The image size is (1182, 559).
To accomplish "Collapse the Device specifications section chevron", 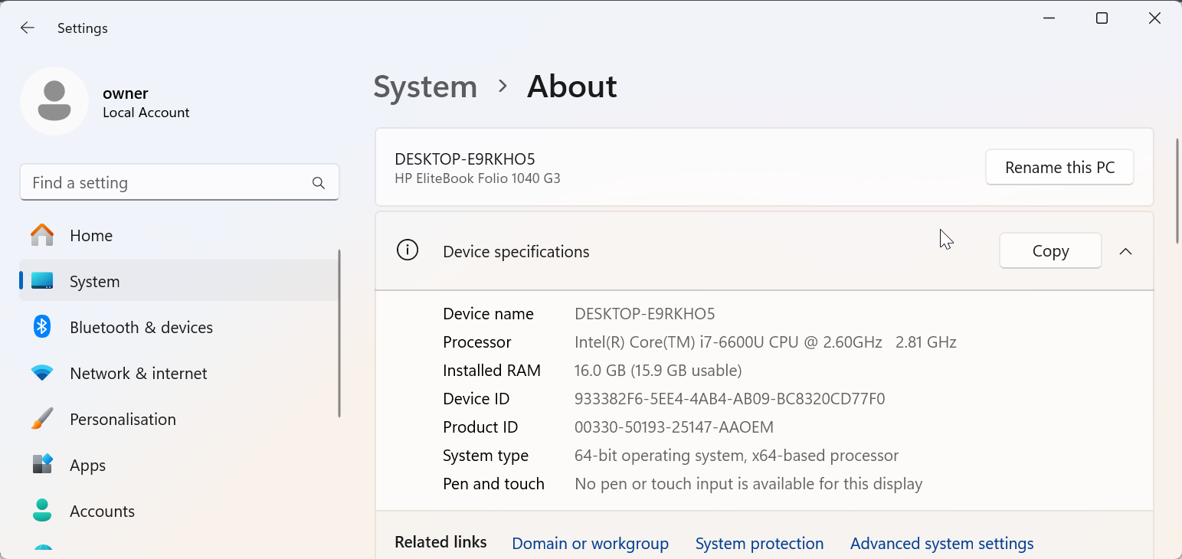I will click(x=1125, y=251).
